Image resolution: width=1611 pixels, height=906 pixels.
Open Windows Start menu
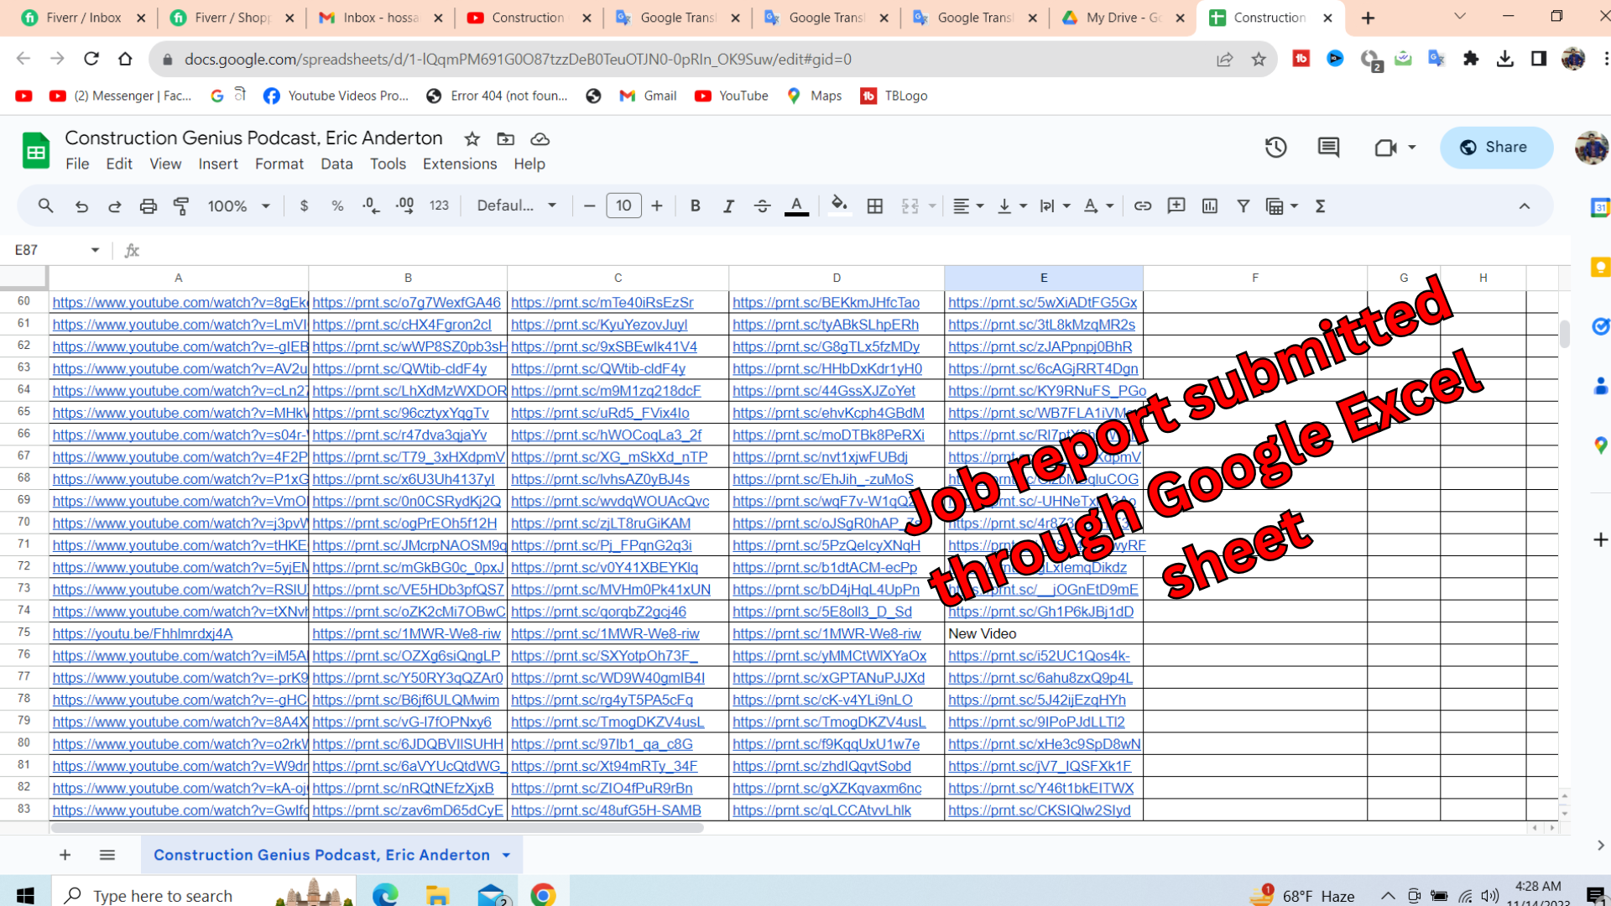coord(25,894)
